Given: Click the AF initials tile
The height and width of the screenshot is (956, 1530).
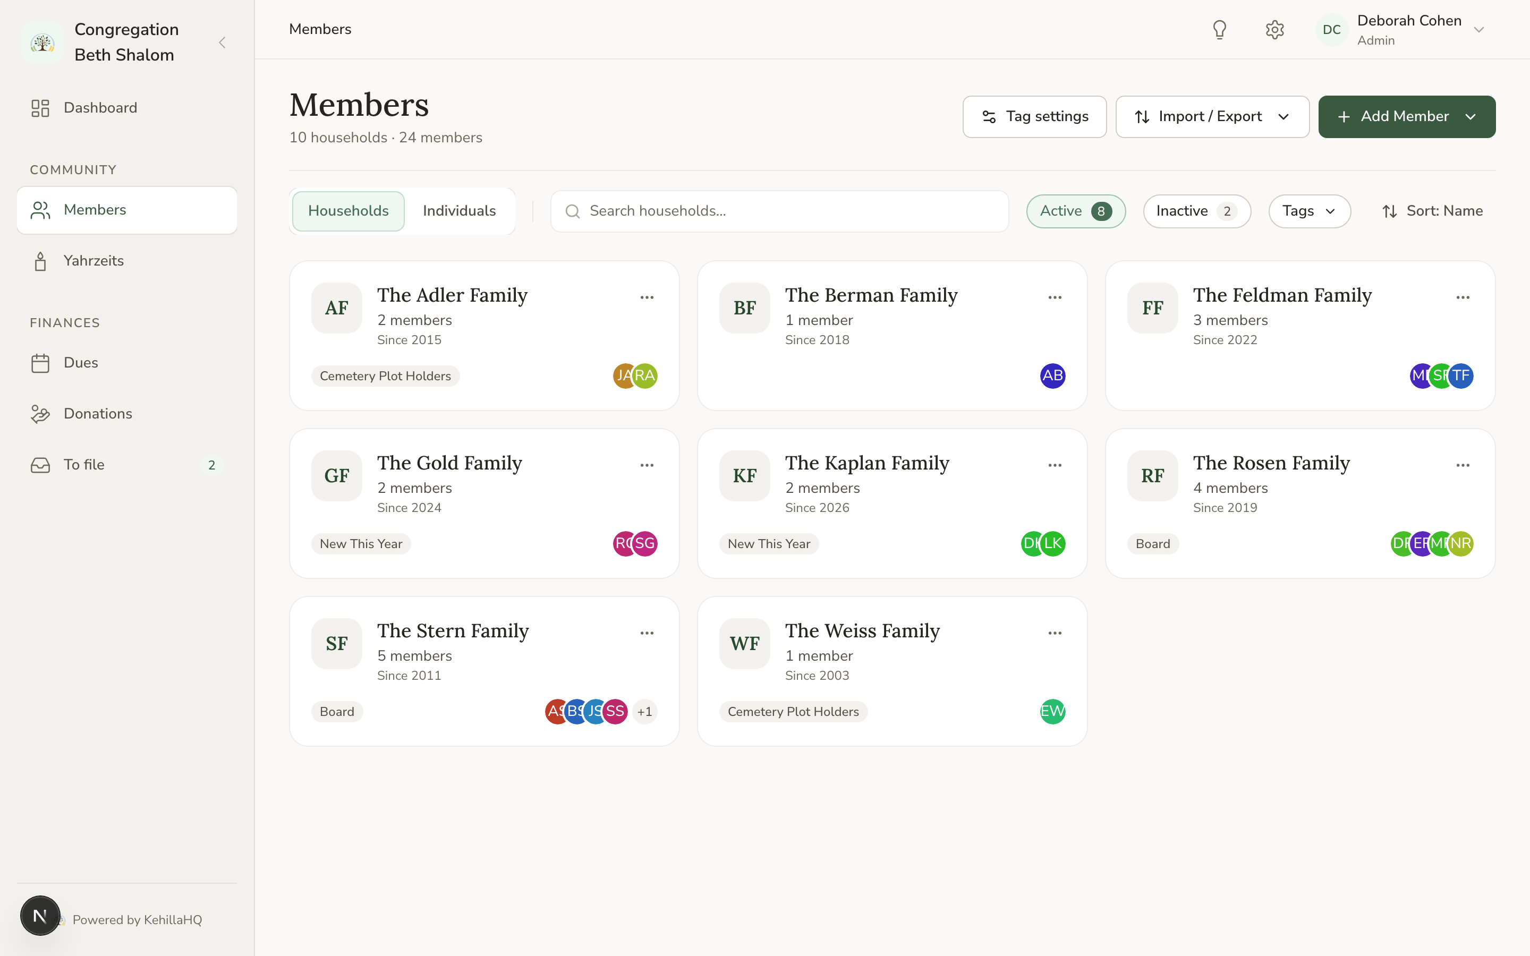Looking at the screenshot, I should [336, 308].
